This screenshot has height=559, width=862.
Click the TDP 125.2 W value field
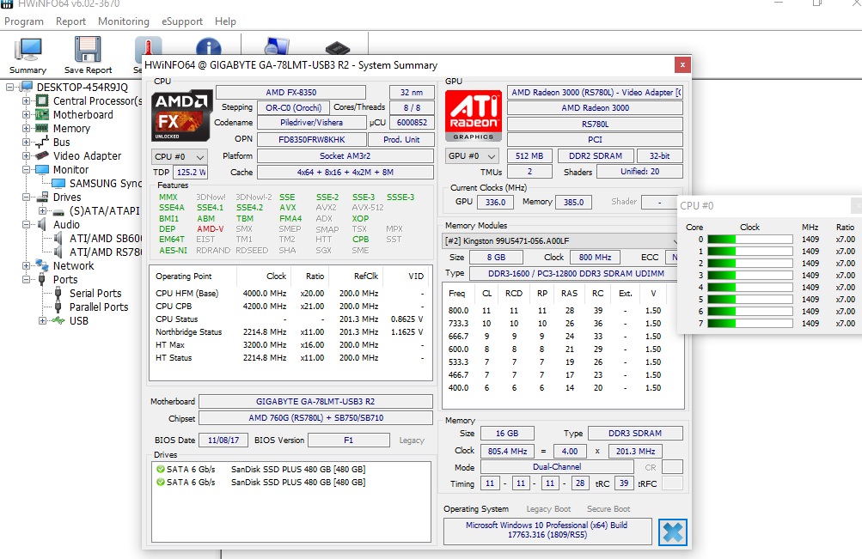pos(191,173)
